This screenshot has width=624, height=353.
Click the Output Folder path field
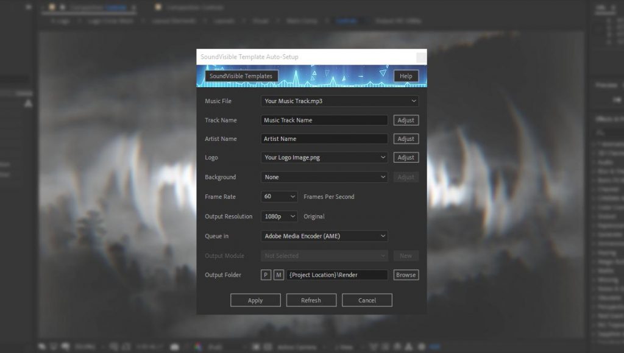tap(337, 275)
